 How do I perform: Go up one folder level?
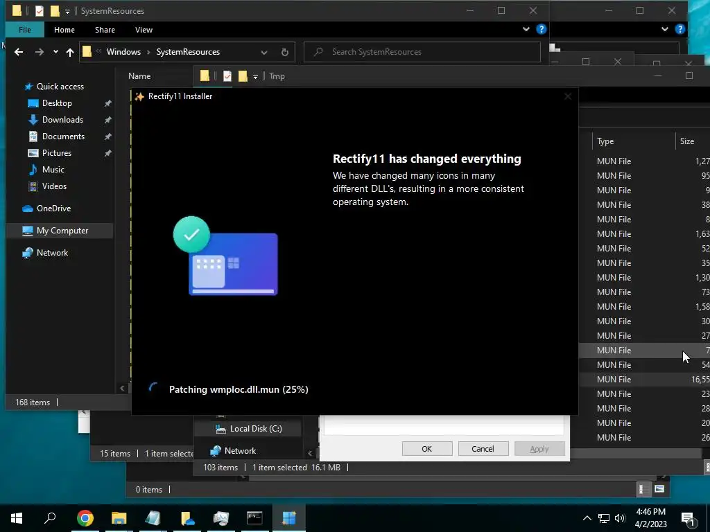[x=70, y=52]
